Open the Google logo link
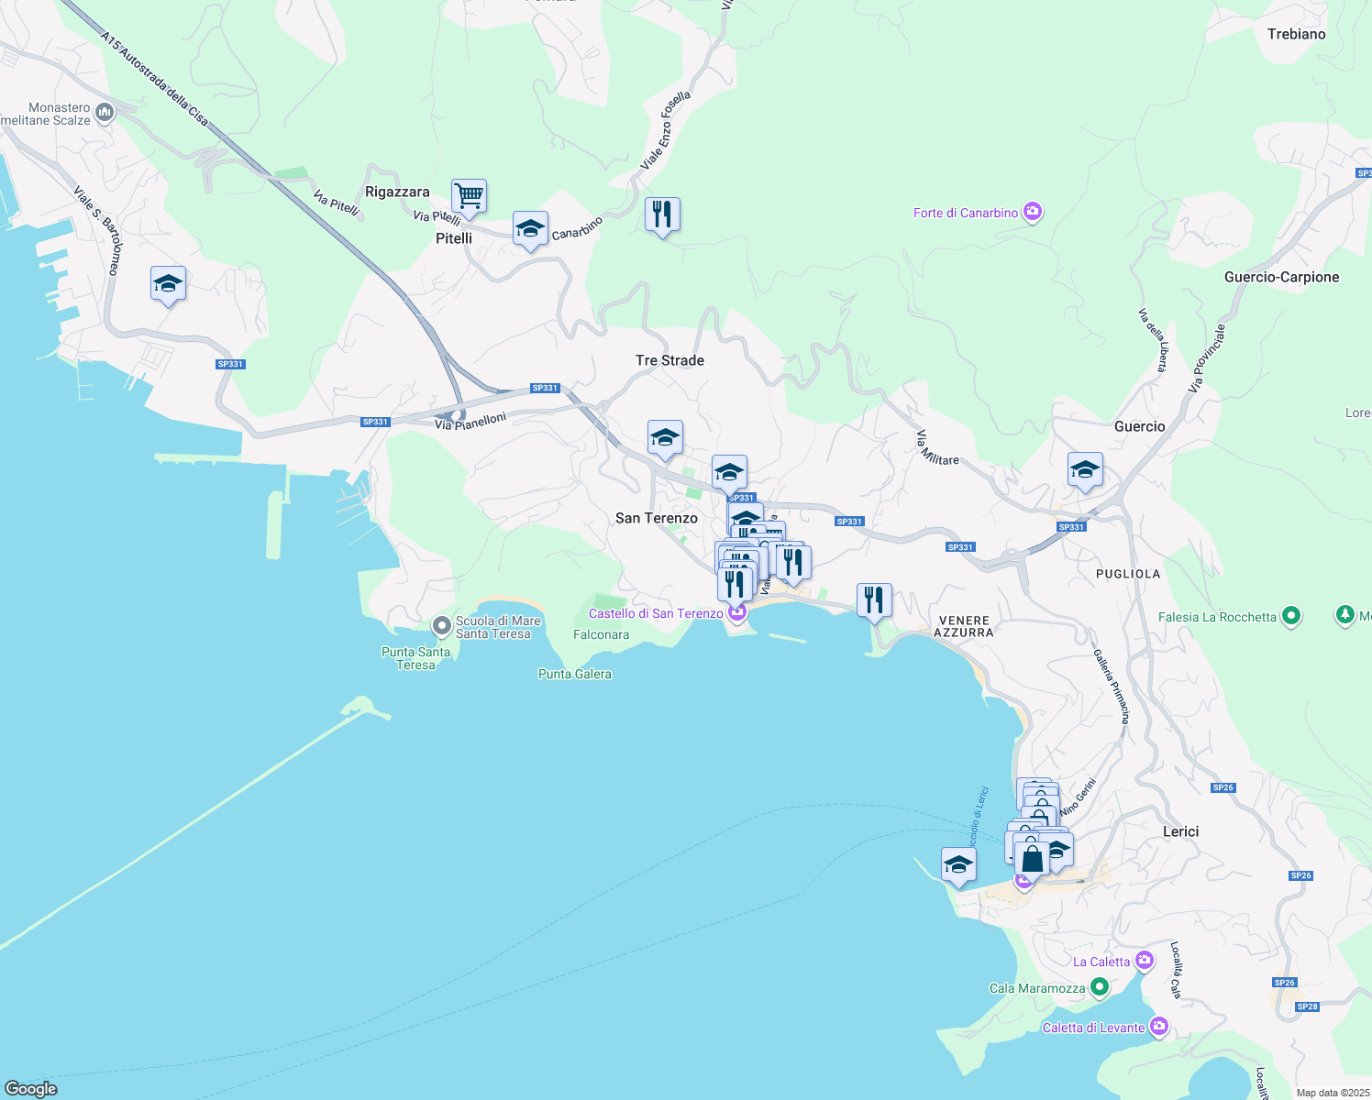Screen dimensions: 1372x1100 click(31, 1089)
